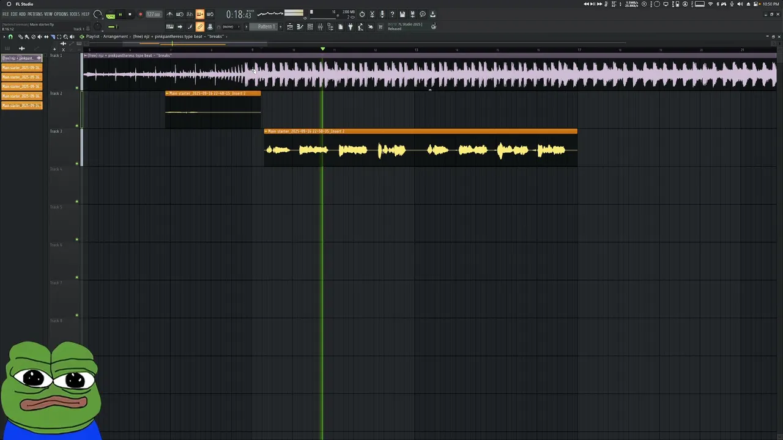783x440 pixels.
Task: Select the '(free) njz + pinkpant' clip in picker
Action: pyautogui.click(x=21, y=58)
